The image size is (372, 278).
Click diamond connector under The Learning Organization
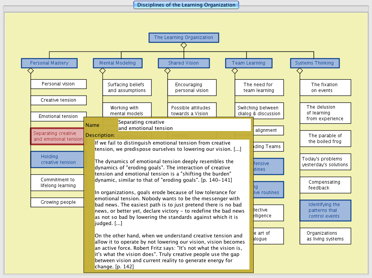[184, 45]
